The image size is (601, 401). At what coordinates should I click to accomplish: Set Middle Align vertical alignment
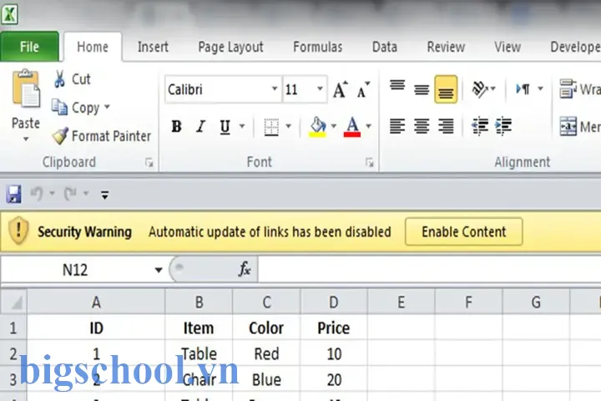pyautogui.click(x=422, y=89)
